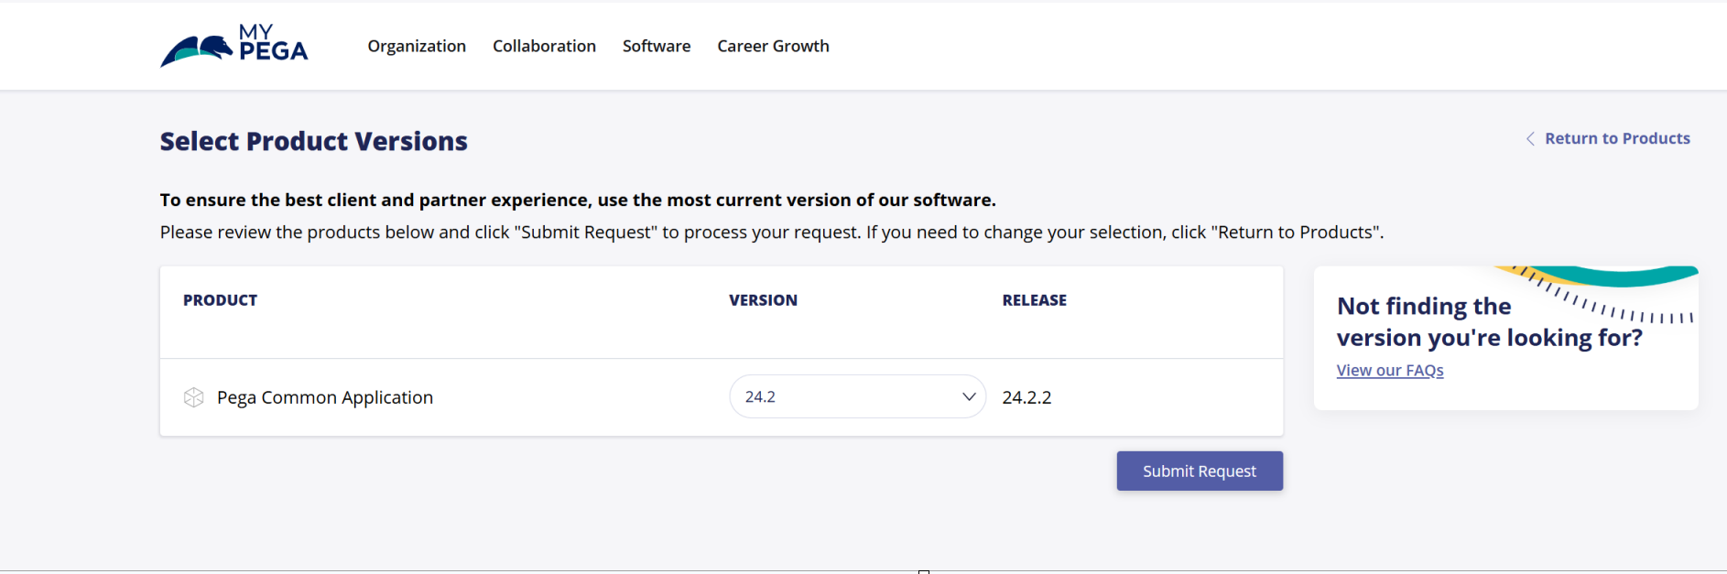Viewport: 1727px width, 574px height.
Task: Click the Select Product Versions heading
Action: click(x=314, y=141)
